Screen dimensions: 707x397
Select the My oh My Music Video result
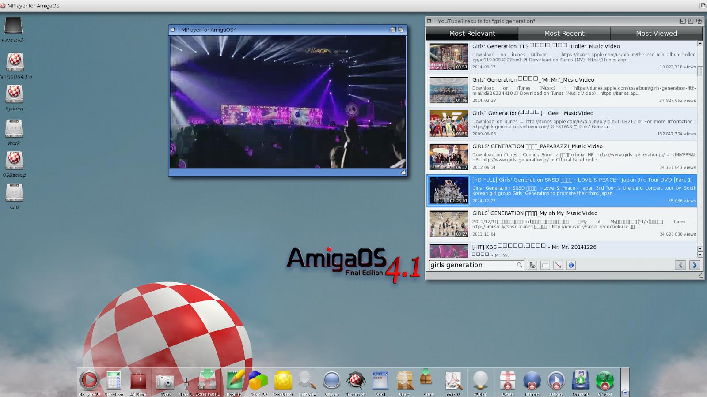click(562, 224)
